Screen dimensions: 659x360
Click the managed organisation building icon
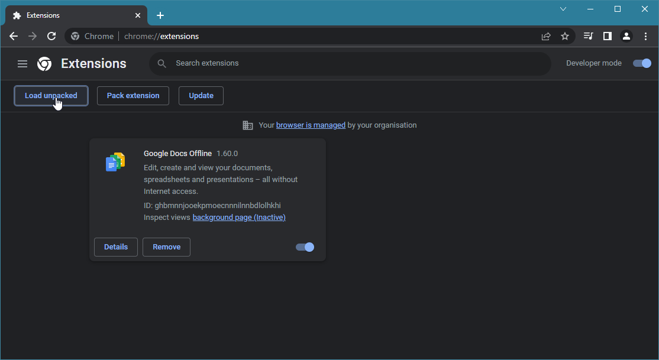247,125
